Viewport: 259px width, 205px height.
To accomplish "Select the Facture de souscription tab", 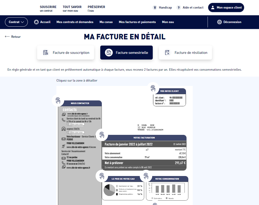I will point(65,53).
